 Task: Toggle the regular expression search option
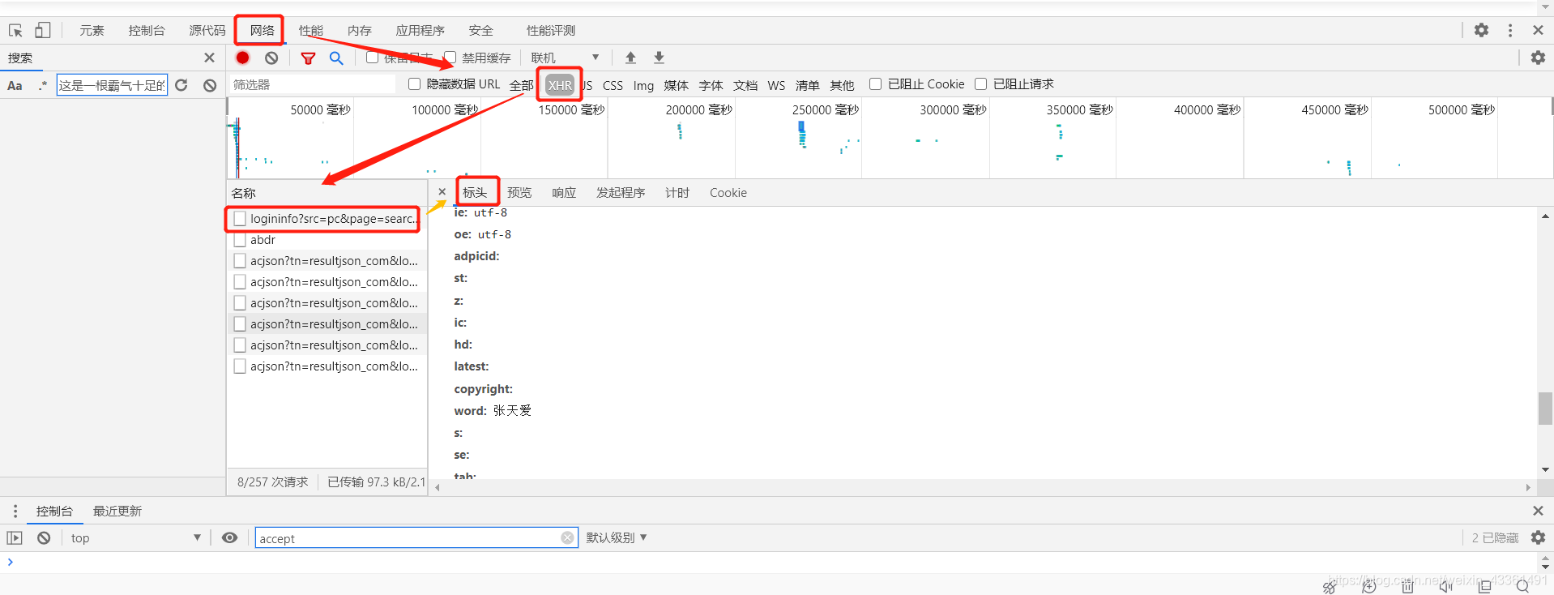(x=42, y=85)
